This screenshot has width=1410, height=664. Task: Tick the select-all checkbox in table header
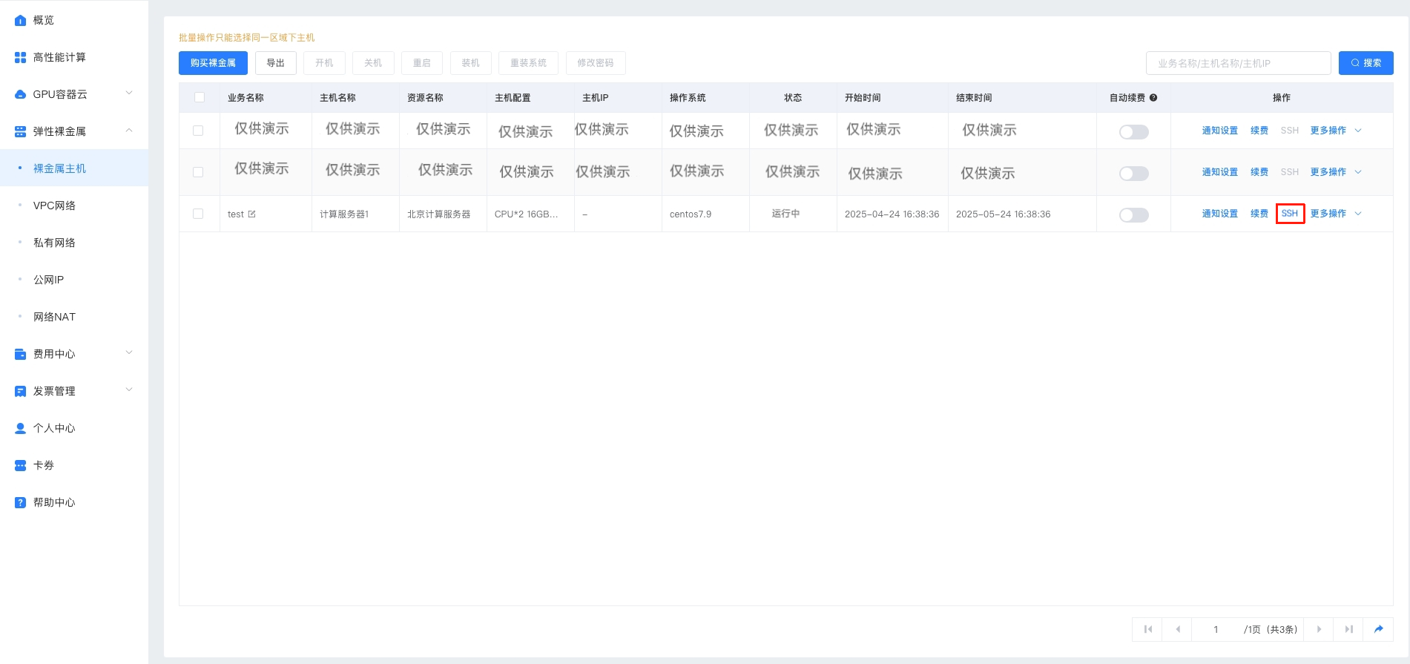(199, 97)
